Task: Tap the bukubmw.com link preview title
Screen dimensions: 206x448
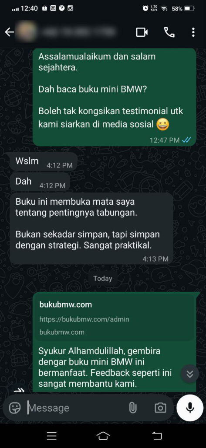Action: coord(66,304)
